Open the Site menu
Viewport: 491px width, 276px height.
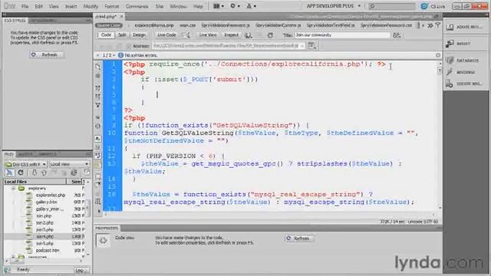click(x=160, y=6)
